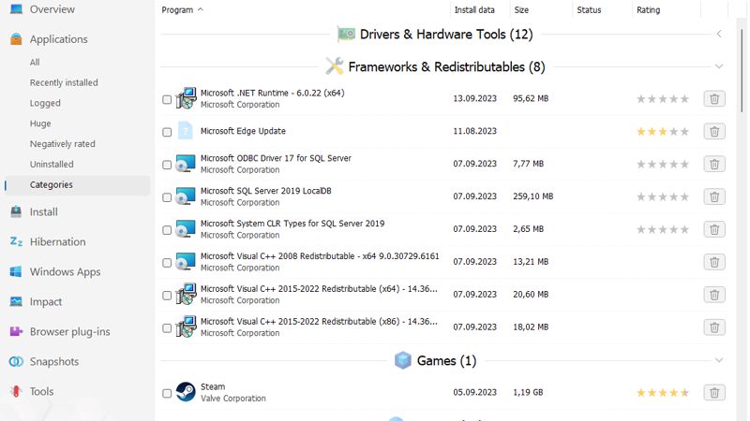Image resolution: width=750 pixels, height=421 pixels.
Task: Open Recently installed applications
Action: point(64,82)
